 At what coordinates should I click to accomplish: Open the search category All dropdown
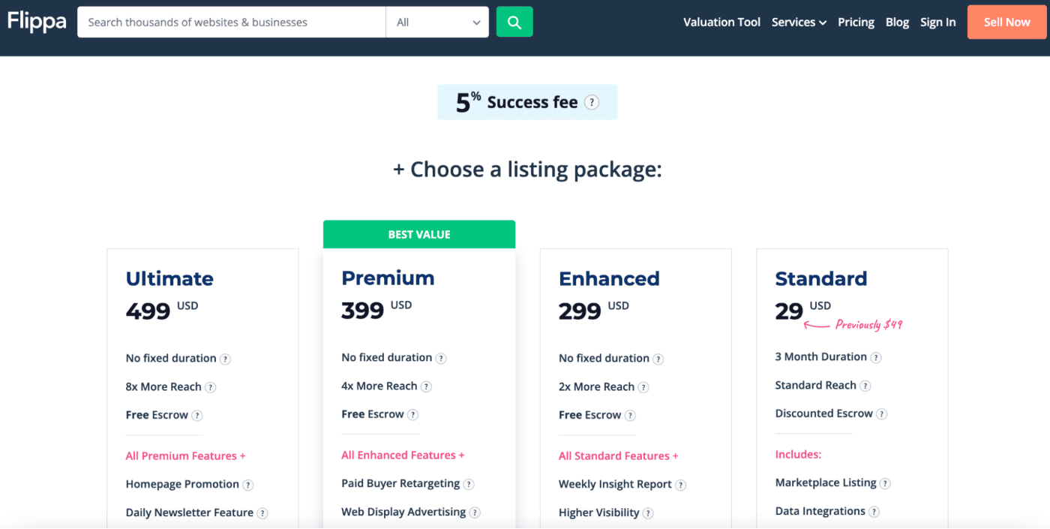tap(437, 22)
